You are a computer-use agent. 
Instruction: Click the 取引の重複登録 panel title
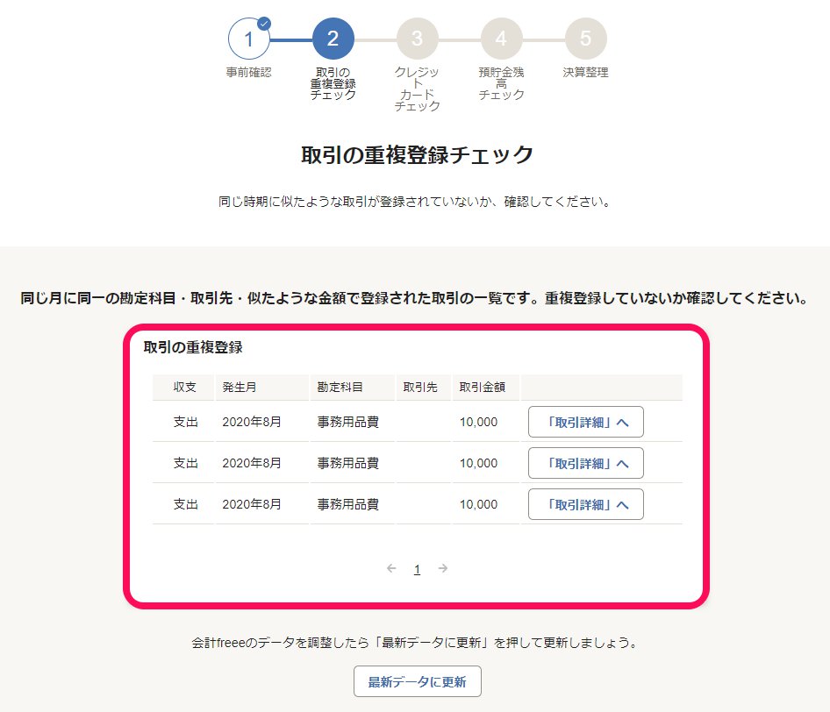click(193, 347)
